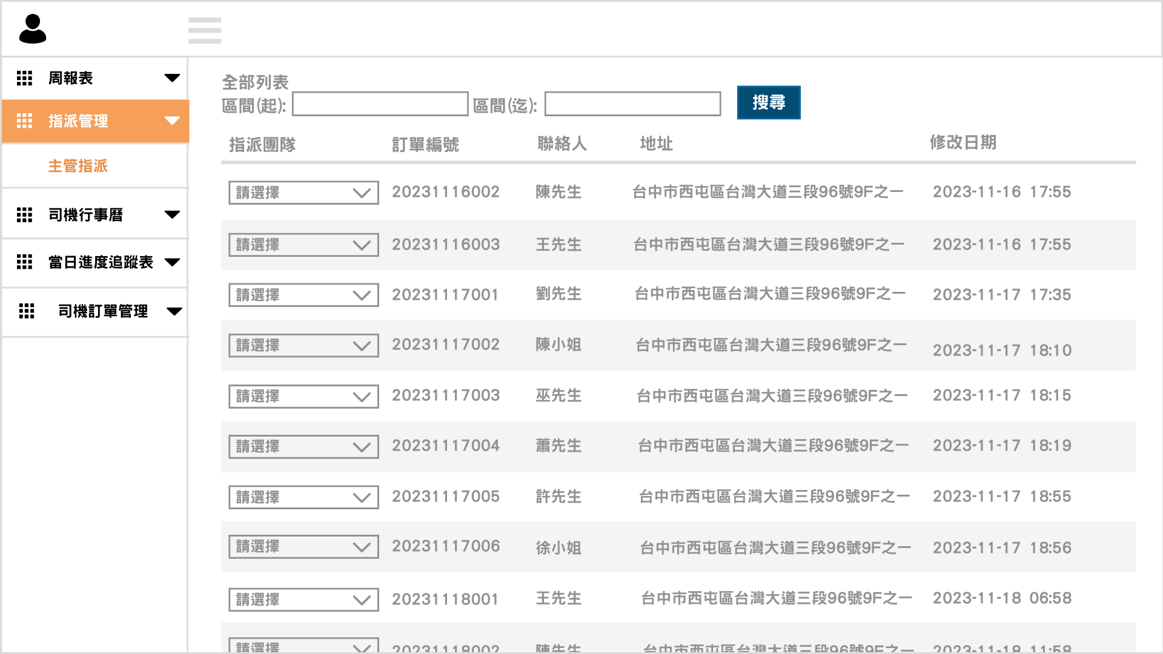The height and width of the screenshot is (654, 1163).
Task: Expand the 司機訂單管理 arrow
Action: click(x=174, y=312)
